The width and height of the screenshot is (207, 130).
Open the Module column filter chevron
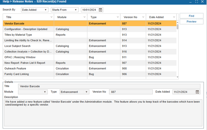pyautogui.click(x=84, y=17)
